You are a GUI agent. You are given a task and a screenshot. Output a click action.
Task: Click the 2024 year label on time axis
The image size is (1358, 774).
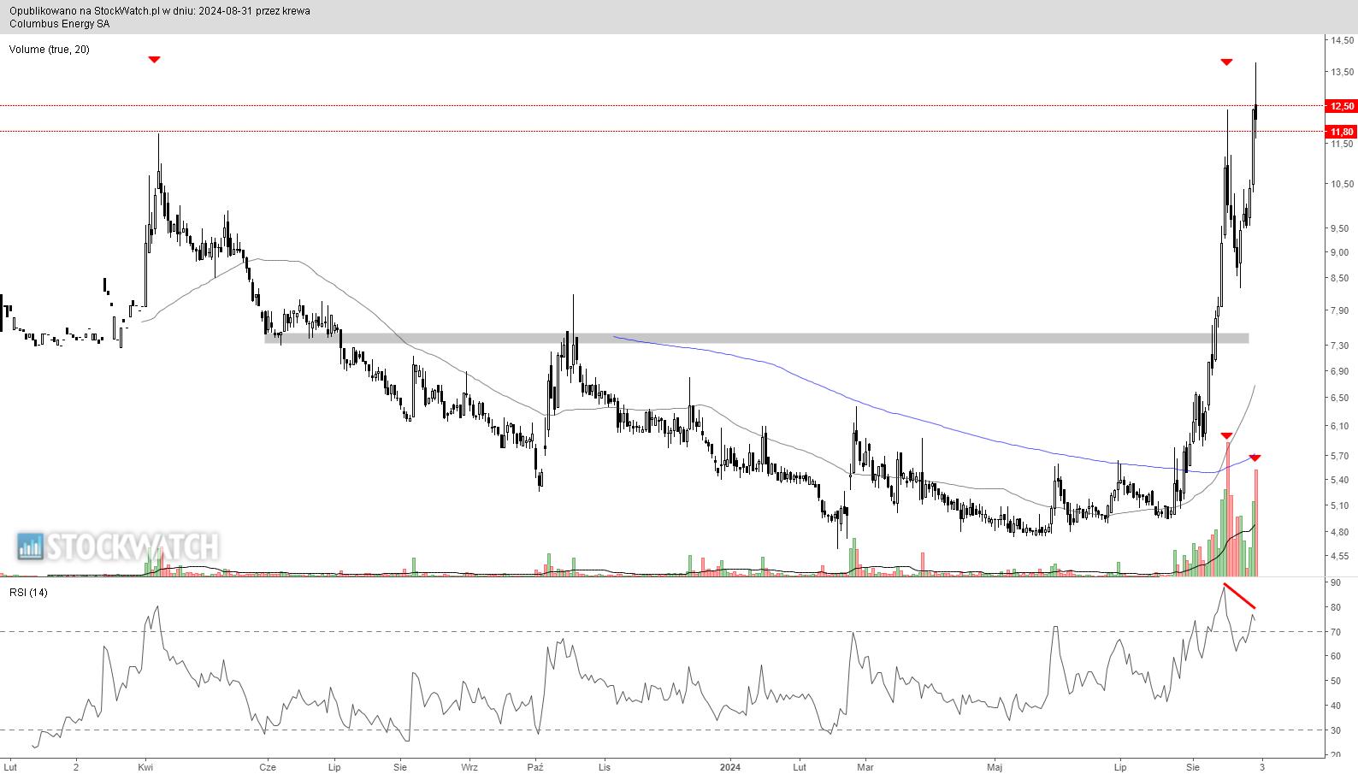(x=730, y=767)
